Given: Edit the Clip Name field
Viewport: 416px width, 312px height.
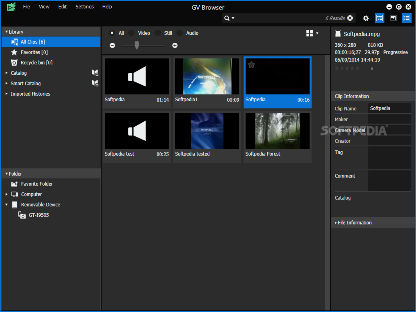Looking at the screenshot, I should coord(389,108).
